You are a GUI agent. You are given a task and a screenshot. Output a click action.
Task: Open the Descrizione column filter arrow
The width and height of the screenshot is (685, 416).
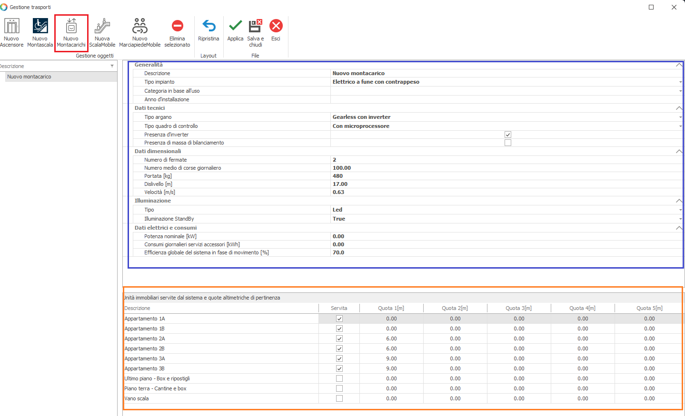point(112,66)
